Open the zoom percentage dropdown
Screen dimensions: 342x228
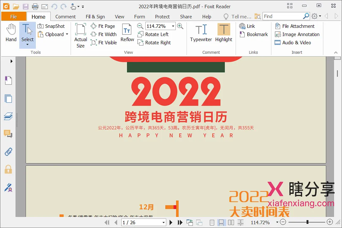tap(173, 26)
